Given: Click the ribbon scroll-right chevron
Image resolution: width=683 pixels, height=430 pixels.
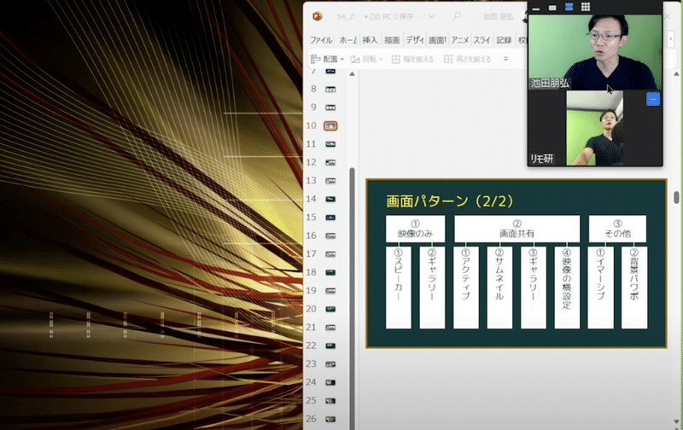Looking at the screenshot, I should point(671,39).
